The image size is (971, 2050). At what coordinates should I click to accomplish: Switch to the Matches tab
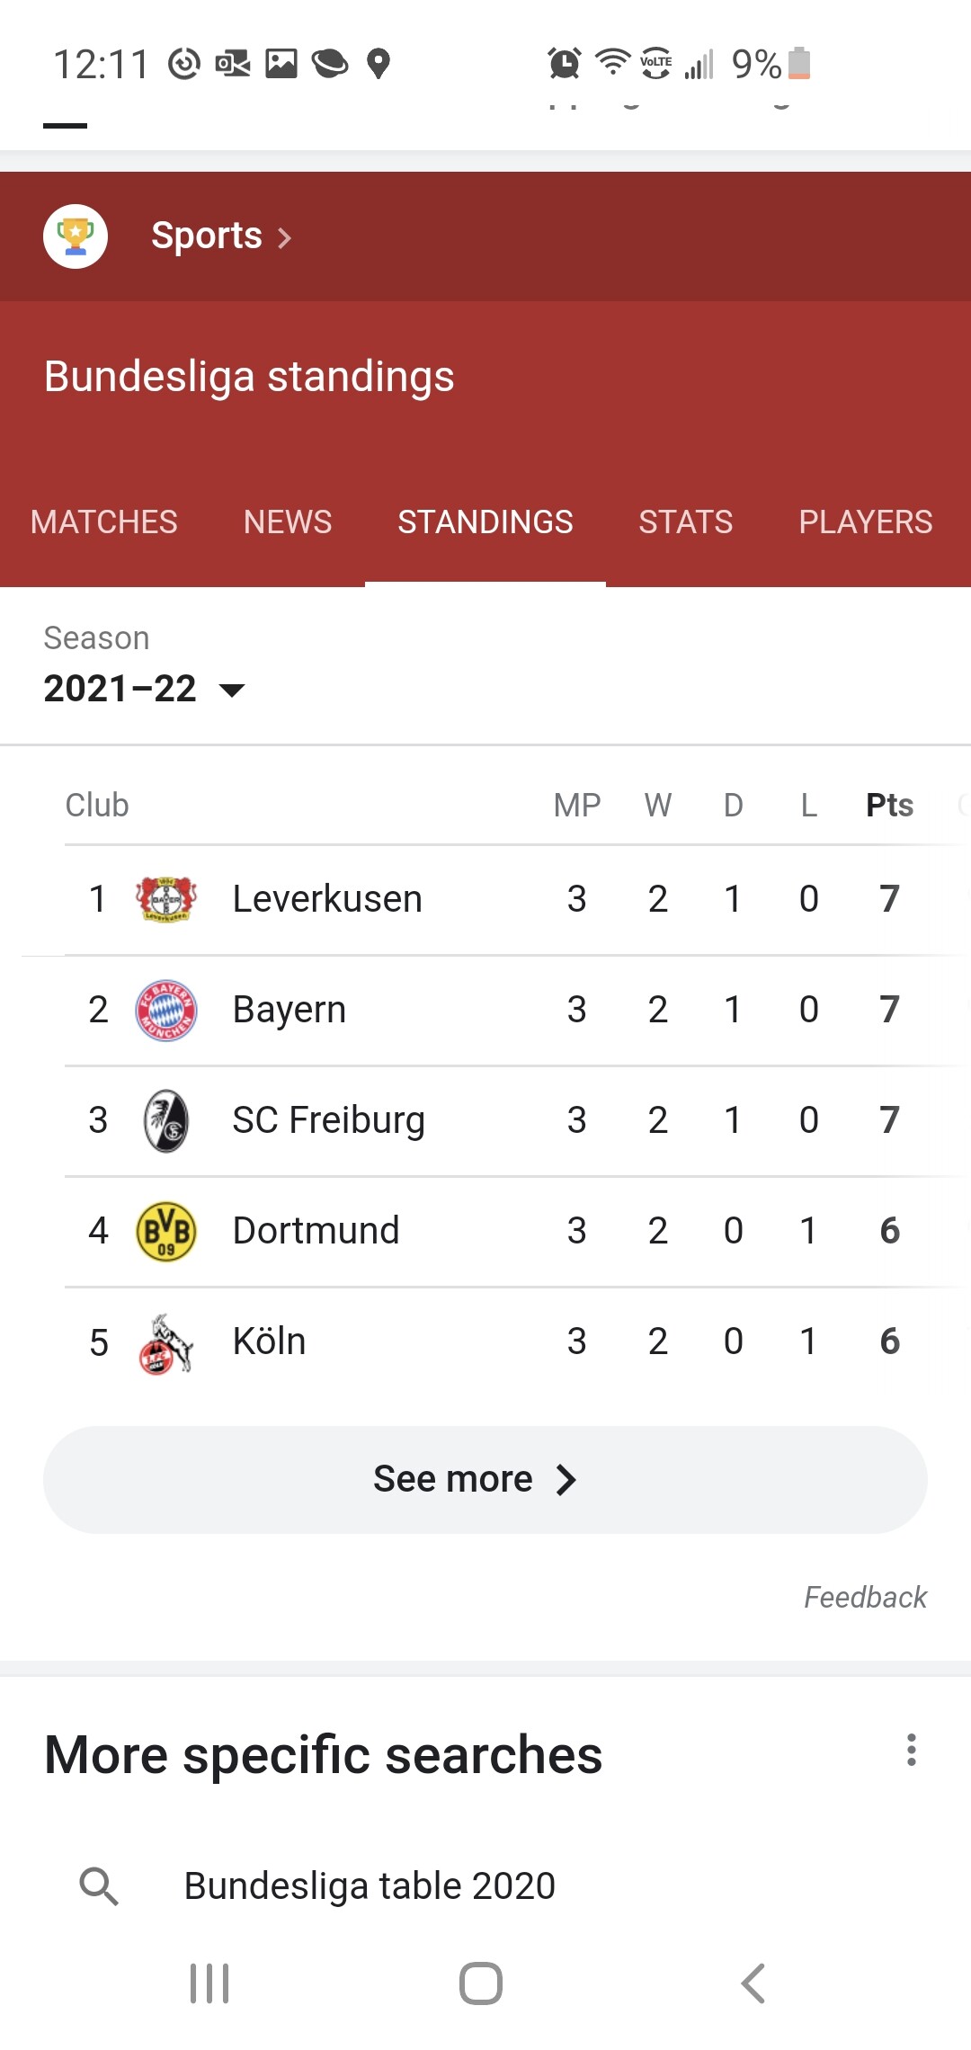[x=104, y=521]
